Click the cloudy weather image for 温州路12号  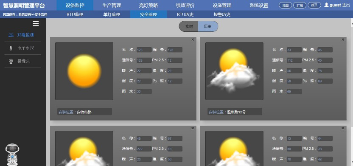tap(234, 71)
